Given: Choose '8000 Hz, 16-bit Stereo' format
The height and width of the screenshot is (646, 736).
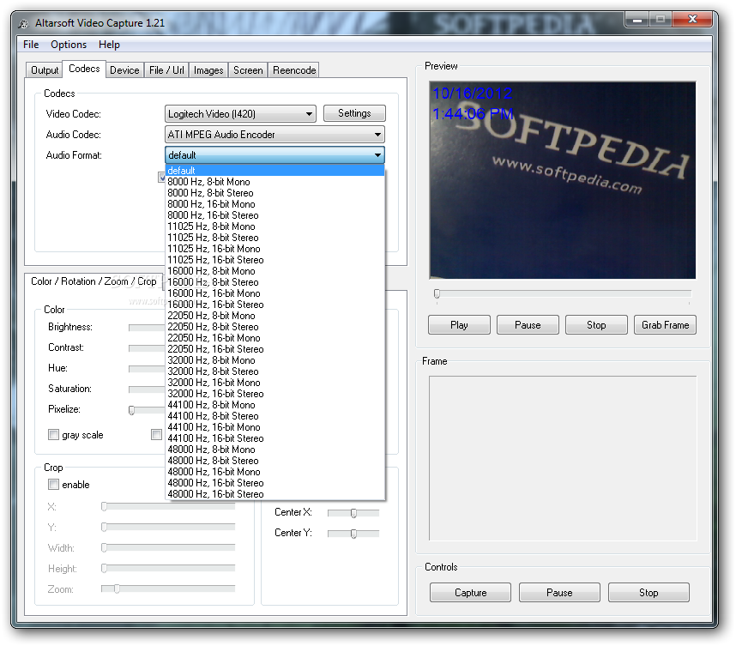Looking at the screenshot, I should [274, 215].
